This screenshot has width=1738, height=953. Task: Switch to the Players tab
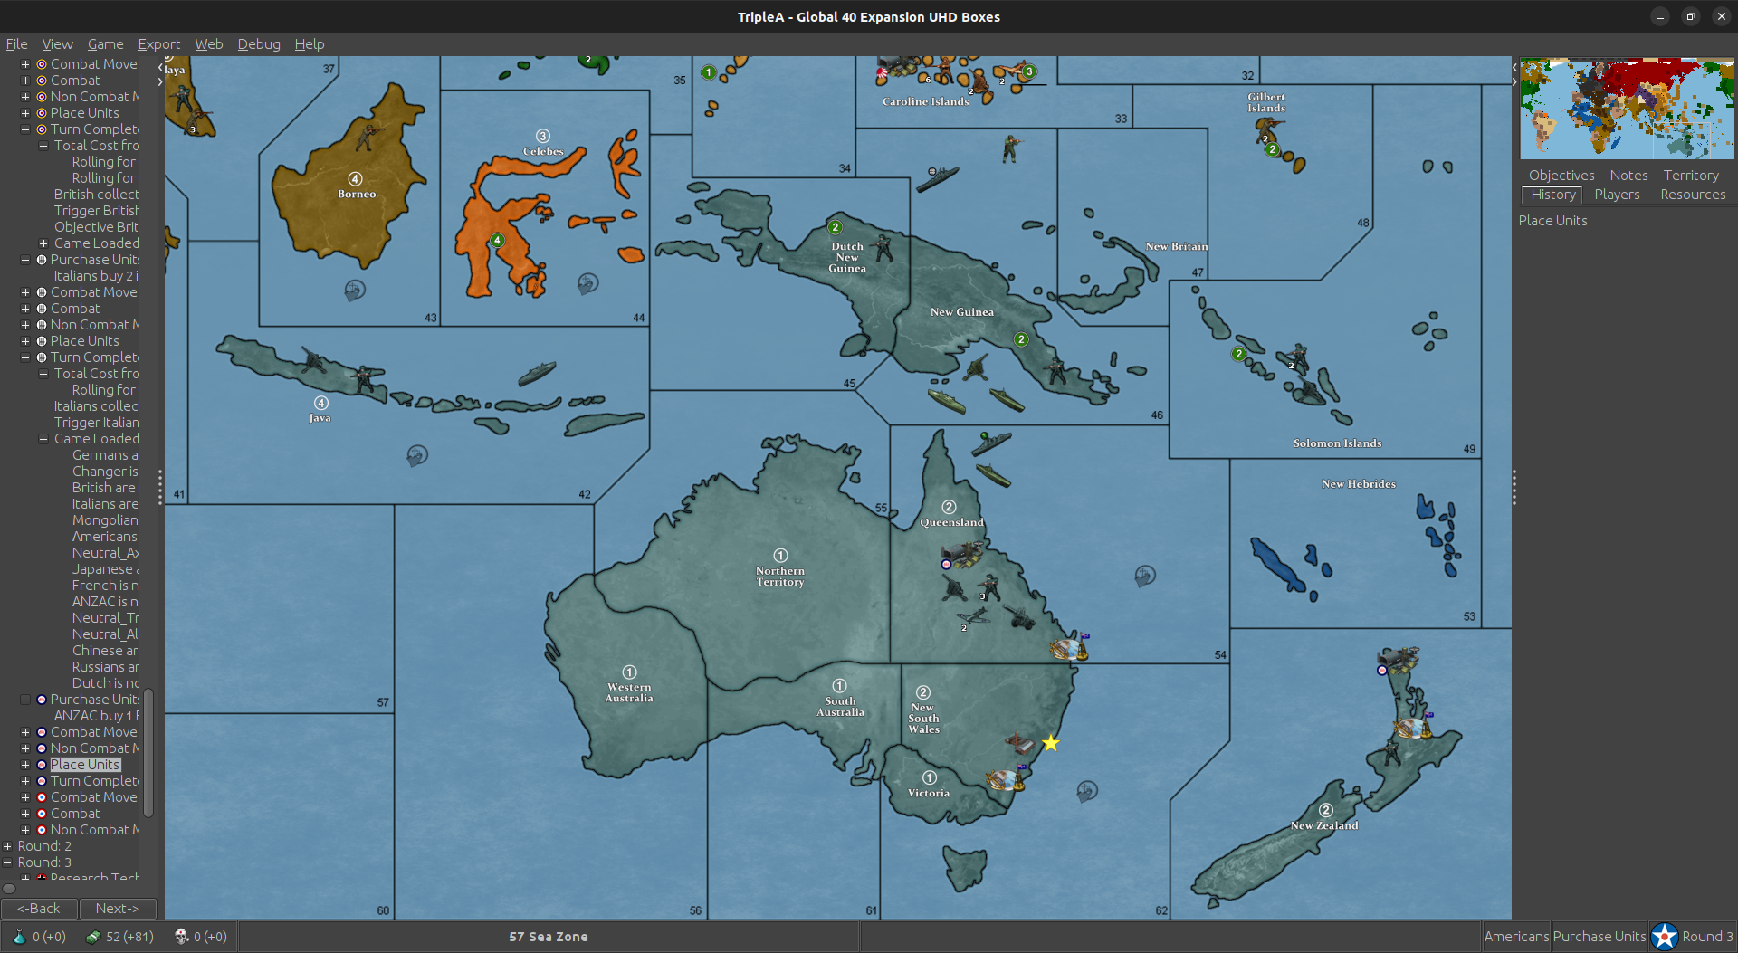click(x=1617, y=195)
